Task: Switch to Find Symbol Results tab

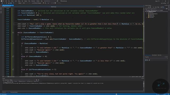Action: point(14,92)
